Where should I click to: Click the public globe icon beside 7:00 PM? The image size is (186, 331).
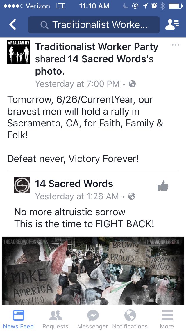click(132, 84)
